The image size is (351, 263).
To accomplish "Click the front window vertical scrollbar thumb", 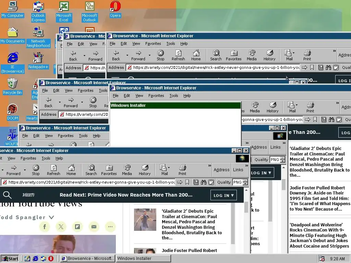I will pyautogui.click(x=246, y=207).
